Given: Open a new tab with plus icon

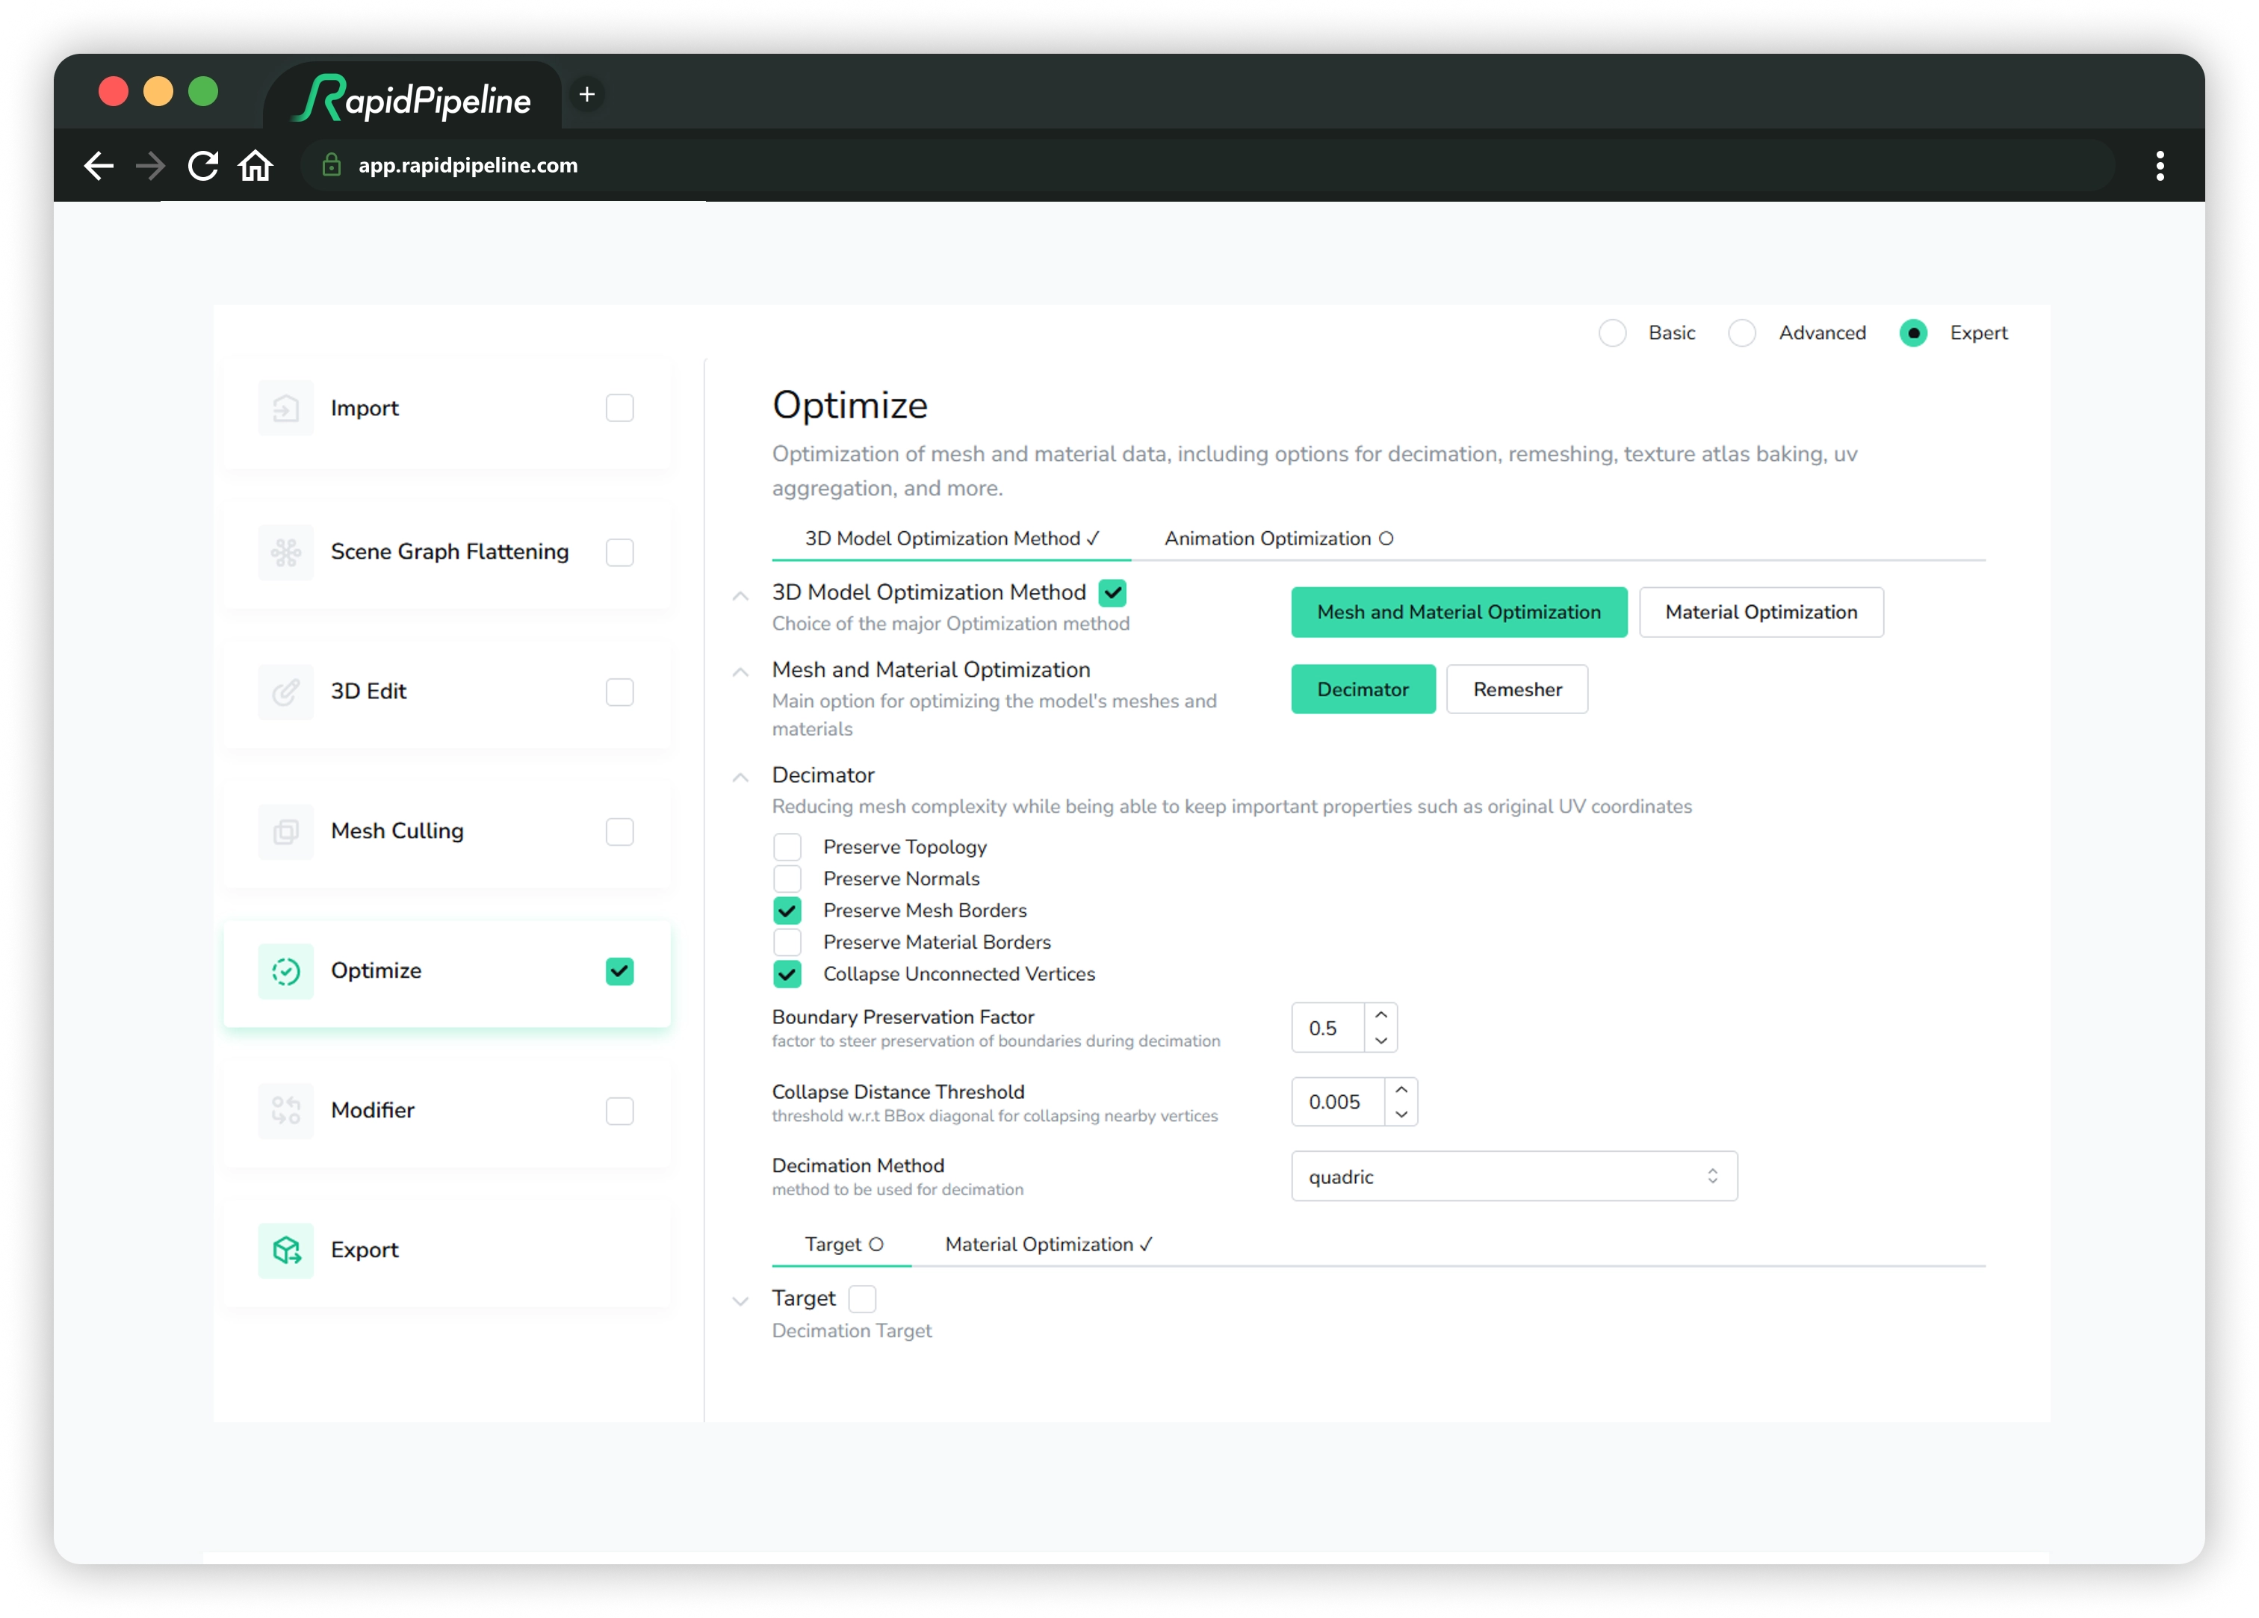Looking at the screenshot, I should pyautogui.click(x=588, y=95).
